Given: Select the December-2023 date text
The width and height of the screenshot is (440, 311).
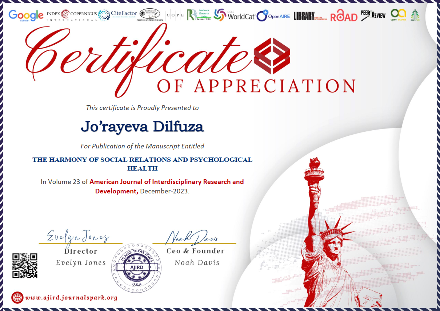Looking at the screenshot, I should point(165,191).
